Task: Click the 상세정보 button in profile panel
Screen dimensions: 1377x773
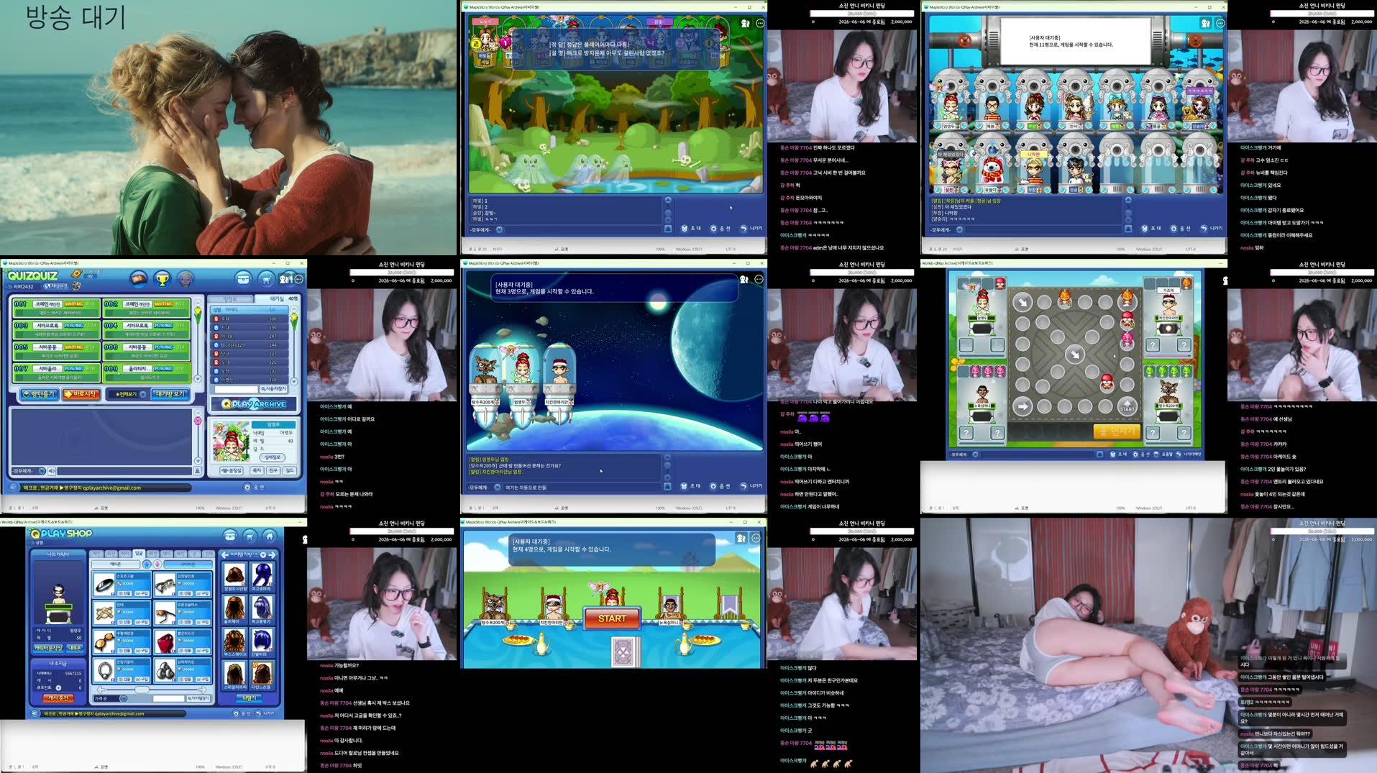Action: pyautogui.click(x=273, y=457)
